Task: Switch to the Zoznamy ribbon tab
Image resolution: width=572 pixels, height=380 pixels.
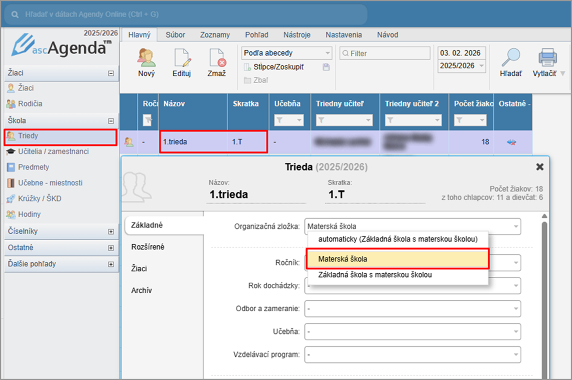Action: (x=215, y=35)
